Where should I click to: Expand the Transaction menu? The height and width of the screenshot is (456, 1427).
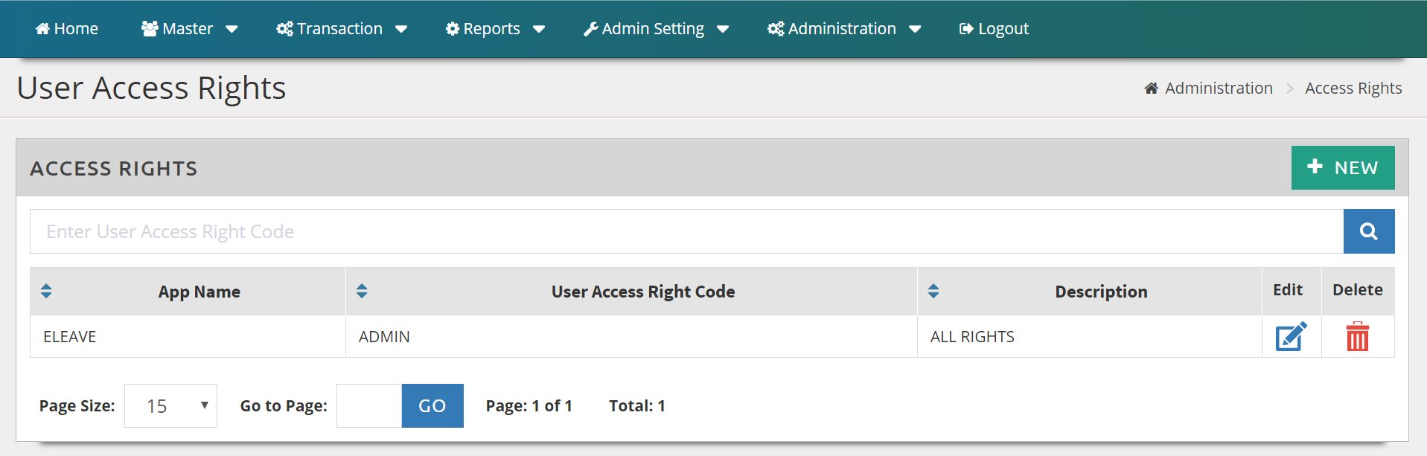pos(342,29)
